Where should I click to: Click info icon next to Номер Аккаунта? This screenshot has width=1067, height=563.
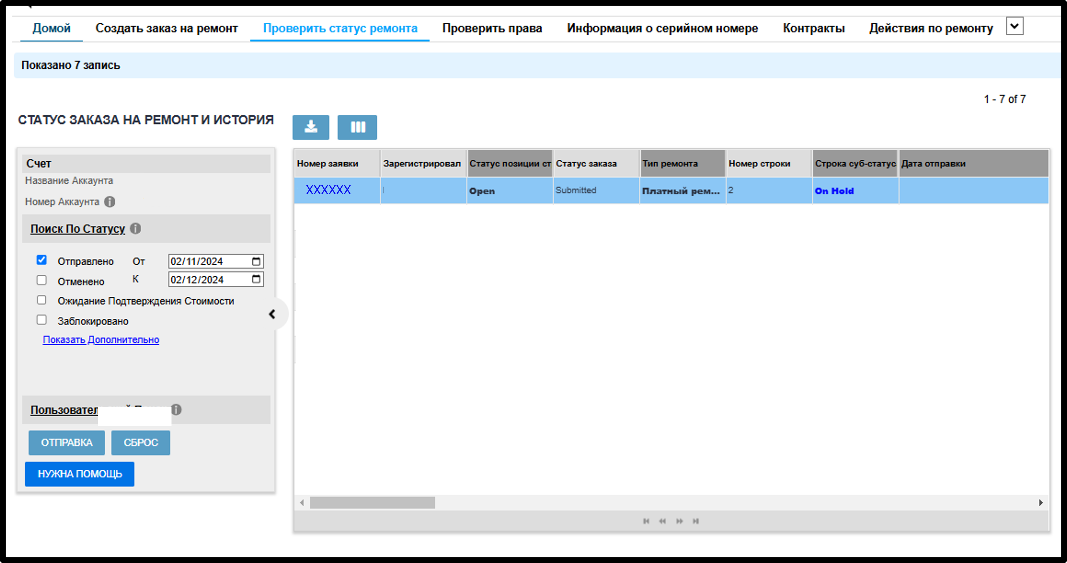point(110,202)
